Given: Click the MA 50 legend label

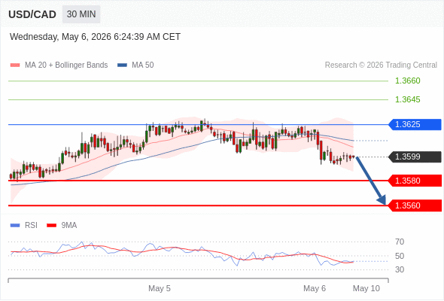Looking at the screenshot, I should click(x=143, y=65).
